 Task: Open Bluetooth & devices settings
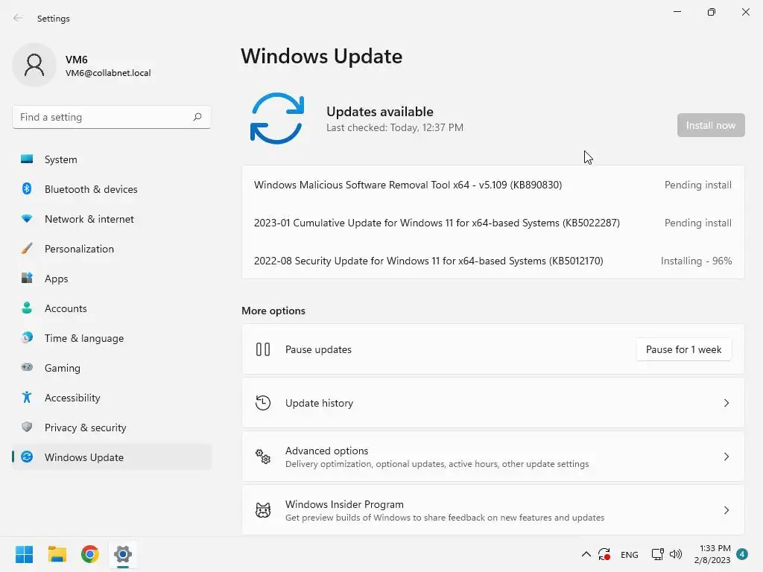tap(112, 188)
